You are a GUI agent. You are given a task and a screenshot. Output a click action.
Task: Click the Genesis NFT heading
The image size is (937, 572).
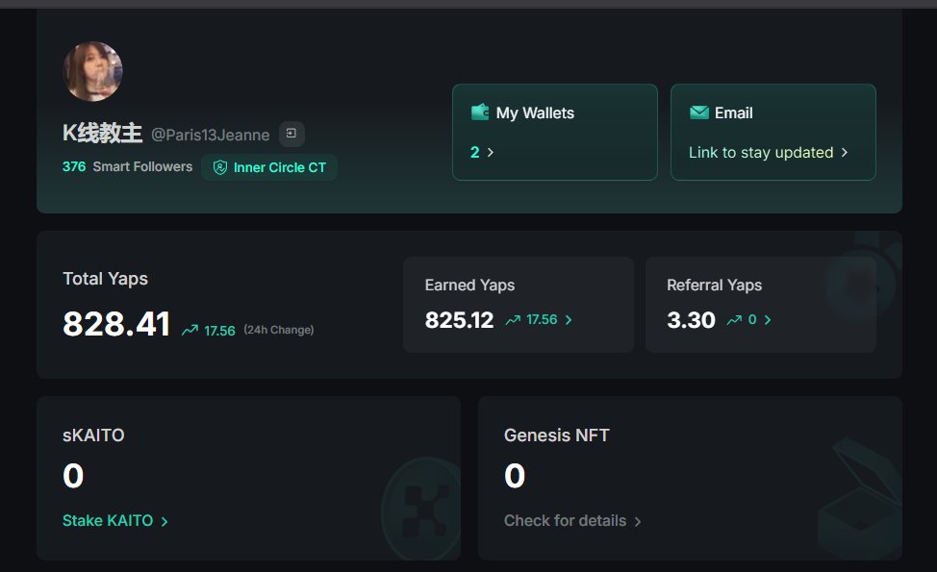click(556, 435)
